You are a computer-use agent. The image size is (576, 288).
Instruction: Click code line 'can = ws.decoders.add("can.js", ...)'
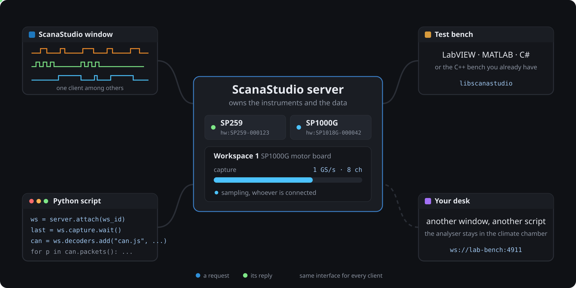click(x=99, y=241)
